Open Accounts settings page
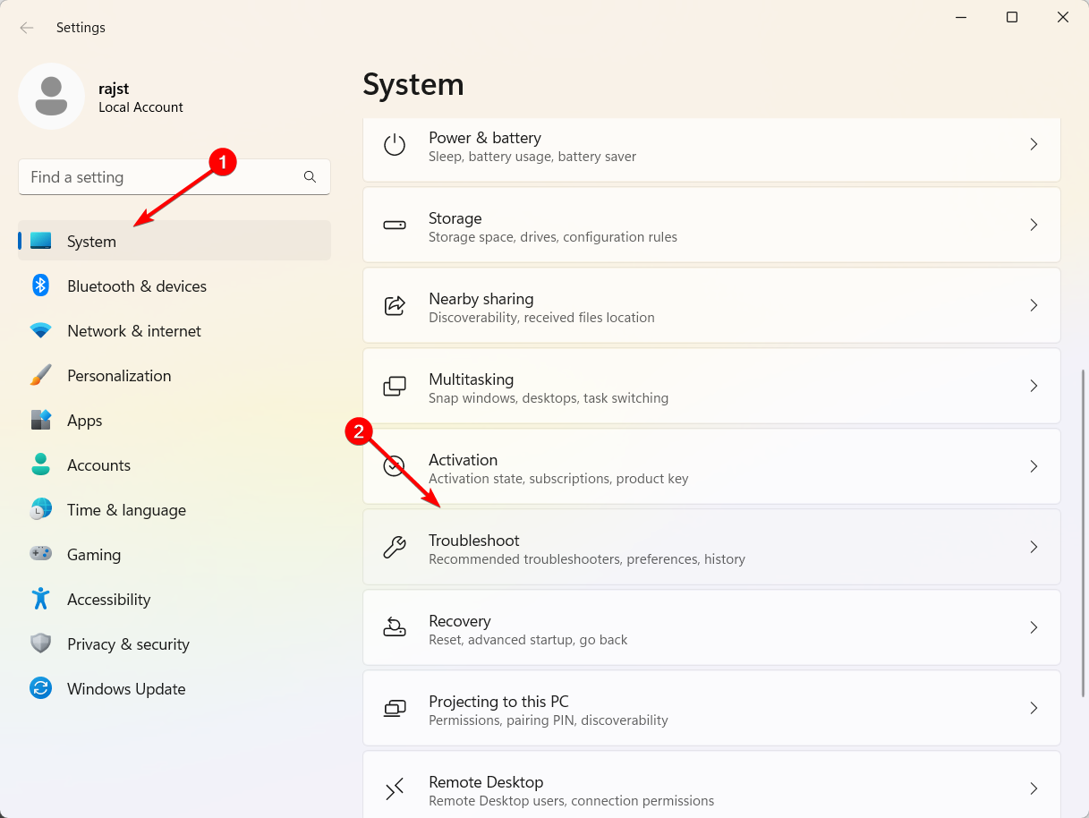 [174, 464]
